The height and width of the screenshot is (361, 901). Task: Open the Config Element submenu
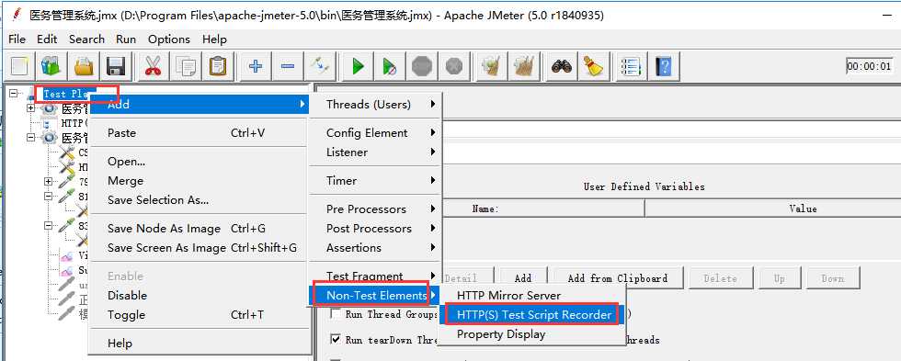375,132
